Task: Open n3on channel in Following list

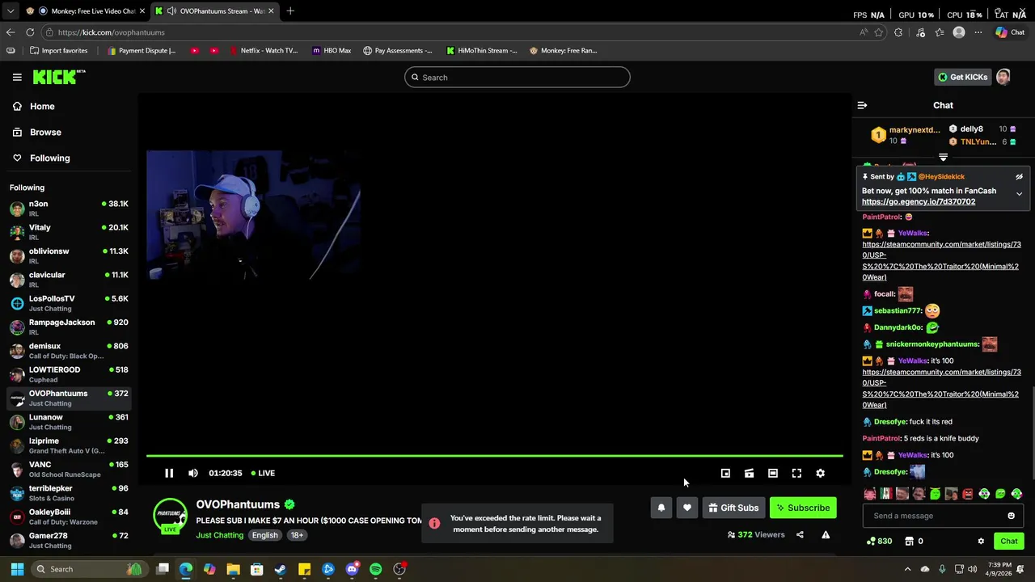Action: click(69, 209)
